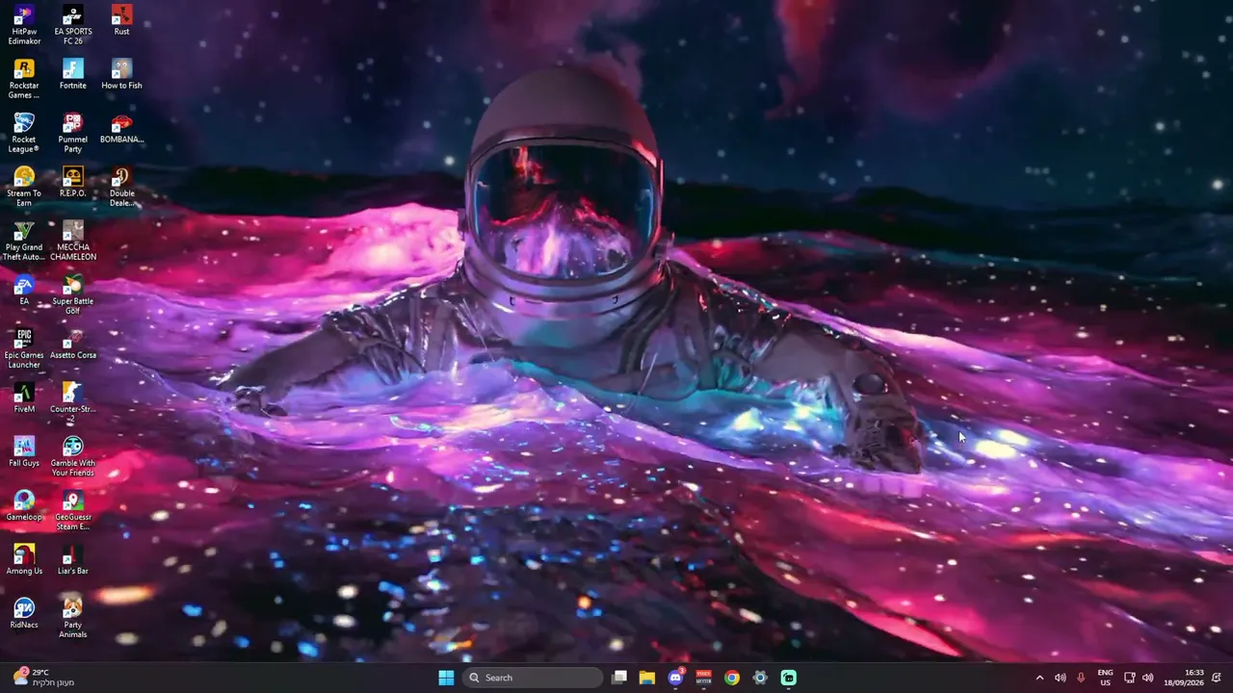Select the Rust desktop icon
This screenshot has width=1233, height=693.
(x=121, y=20)
